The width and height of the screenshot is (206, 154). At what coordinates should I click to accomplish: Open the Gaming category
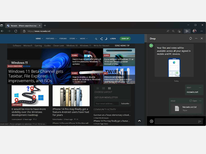tap(38, 46)
